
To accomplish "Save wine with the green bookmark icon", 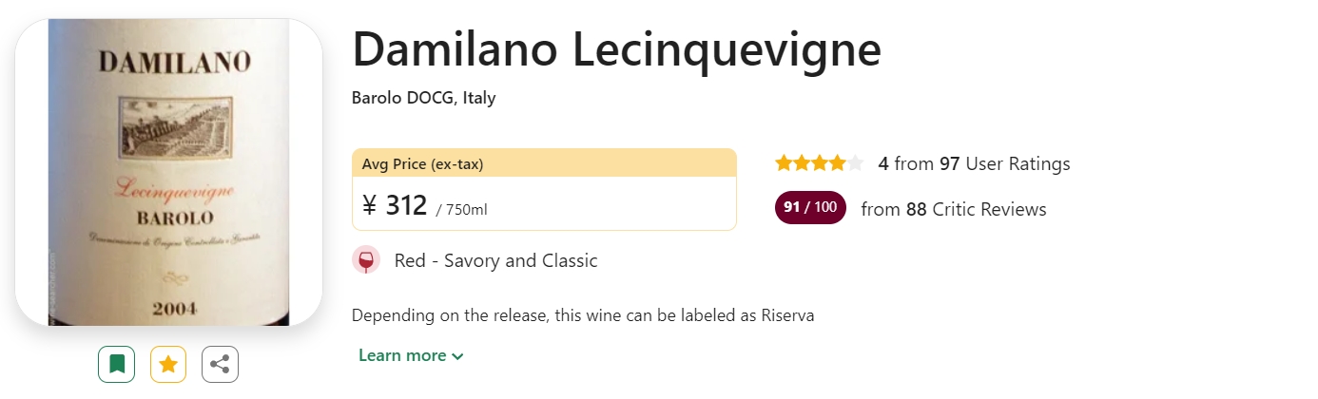I will pyautogui.click(x=116, y=364).
